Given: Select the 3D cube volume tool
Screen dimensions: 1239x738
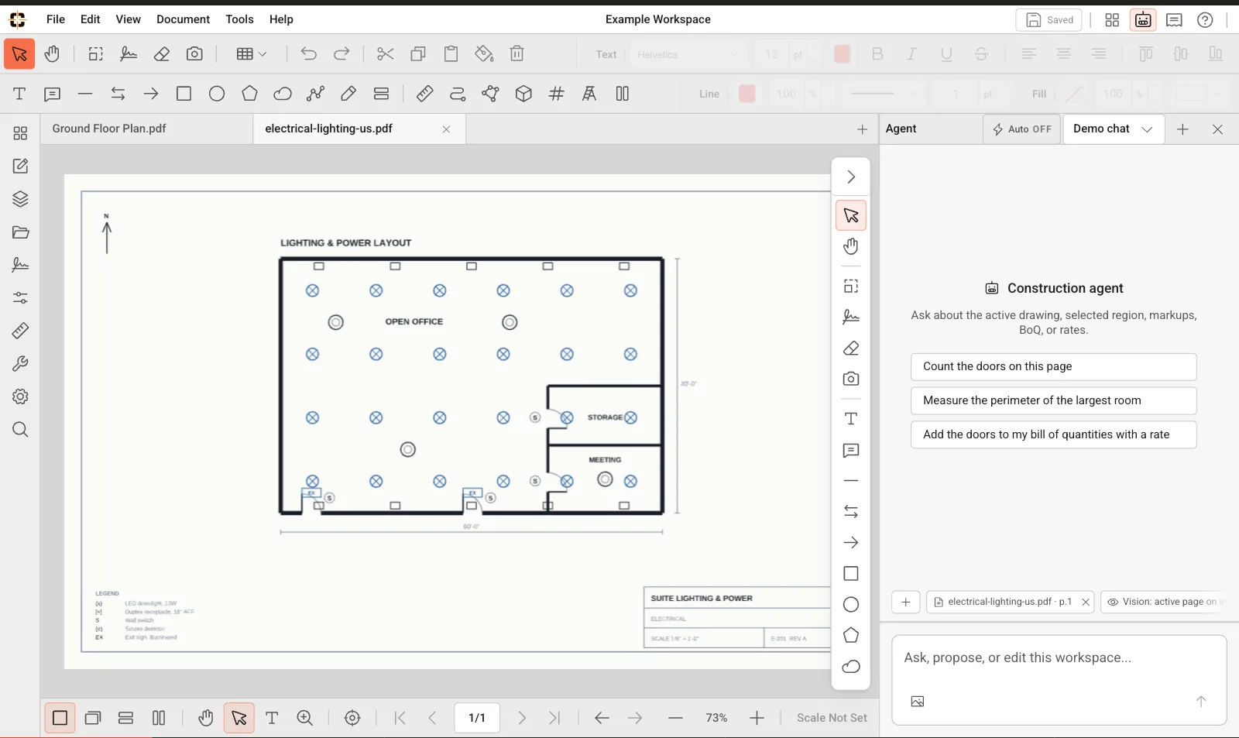Looking at the screenshot, I should [x=523, y=94].
